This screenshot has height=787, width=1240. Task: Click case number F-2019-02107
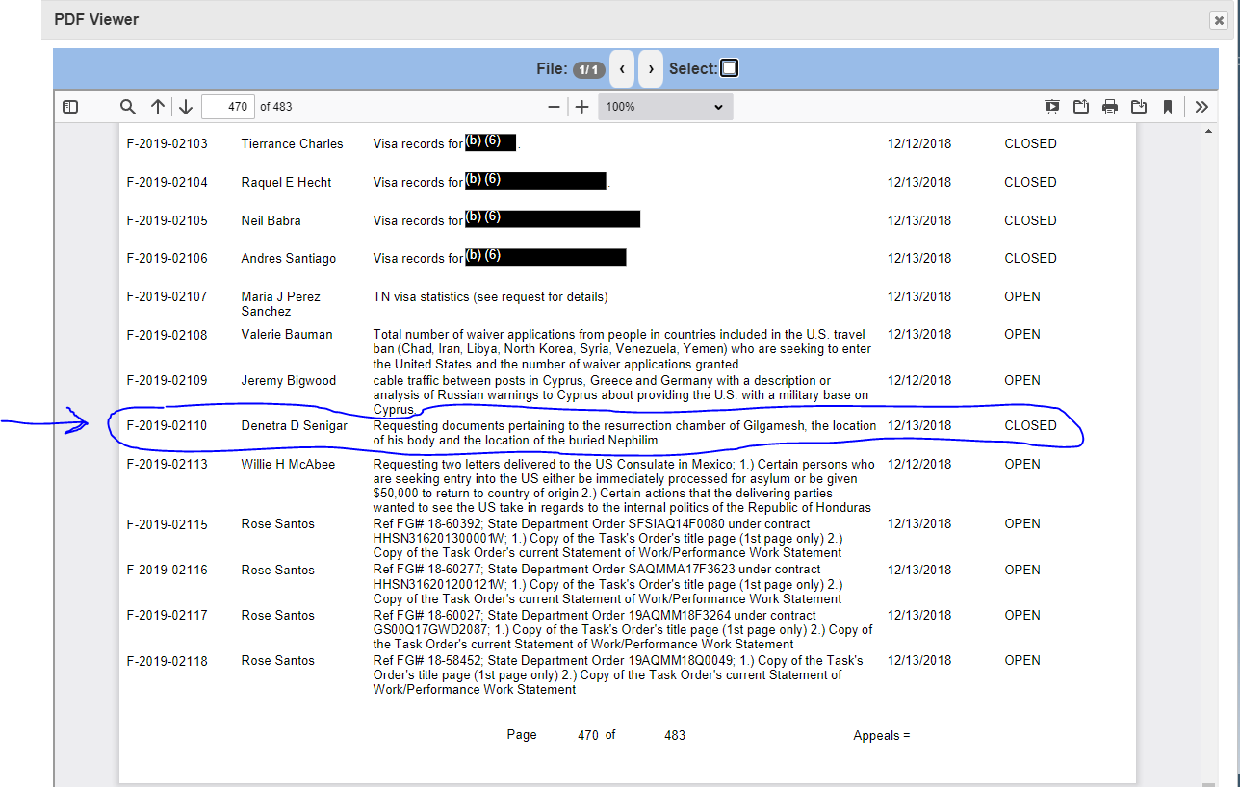coord(167,297)
